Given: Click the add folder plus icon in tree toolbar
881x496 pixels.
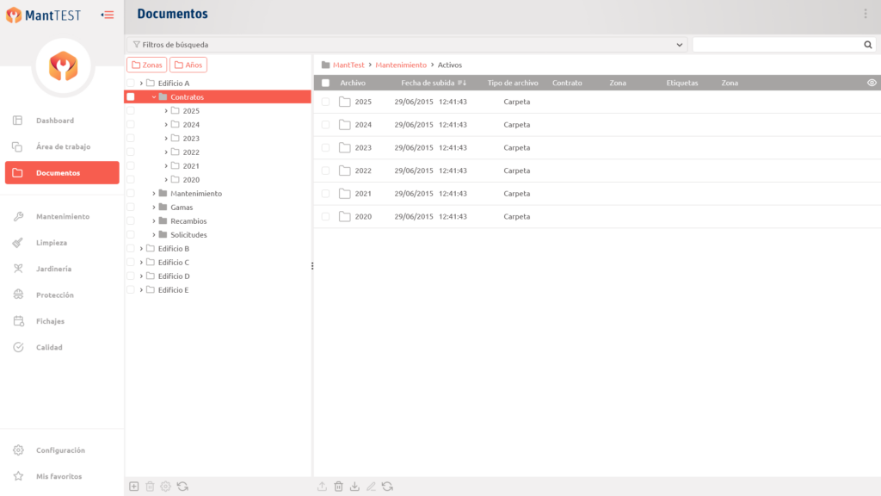Looking at the screenshot, I should pos(133,487).
